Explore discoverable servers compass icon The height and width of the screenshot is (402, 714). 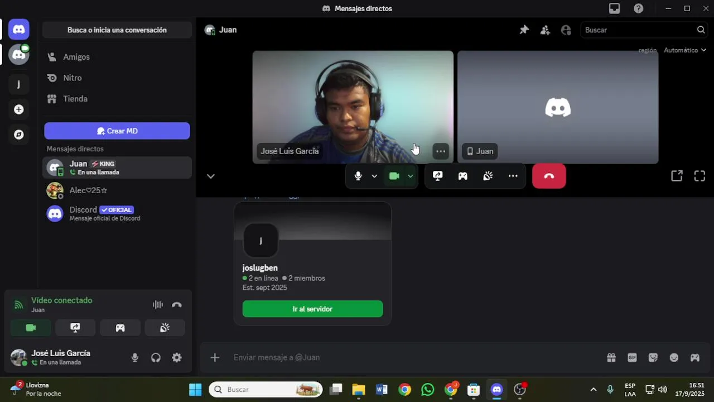pyautogui.click(x=18, y=135)
